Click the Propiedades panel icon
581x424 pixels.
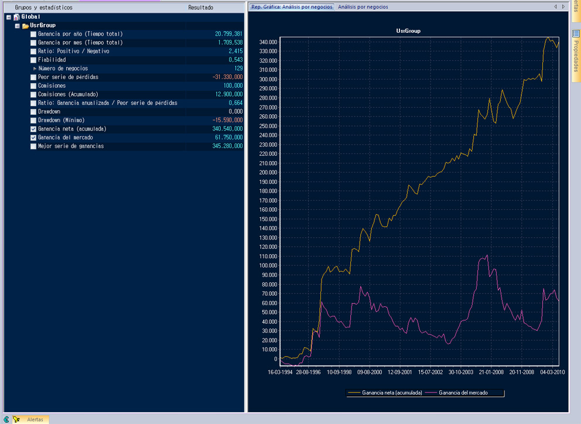(x=576, y=35)
